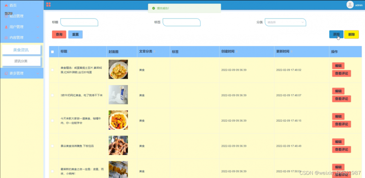Viewport: 365px width, 178px height.
Task: Open the 美食资讯 submenu item
Action: tap(21, 50)
